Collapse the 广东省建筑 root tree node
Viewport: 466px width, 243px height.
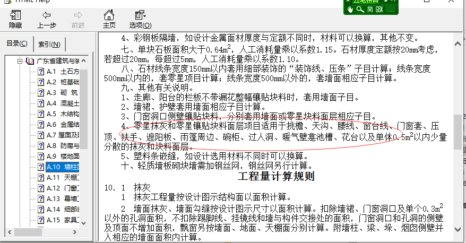pyautogui.click(x=20, y=61)
